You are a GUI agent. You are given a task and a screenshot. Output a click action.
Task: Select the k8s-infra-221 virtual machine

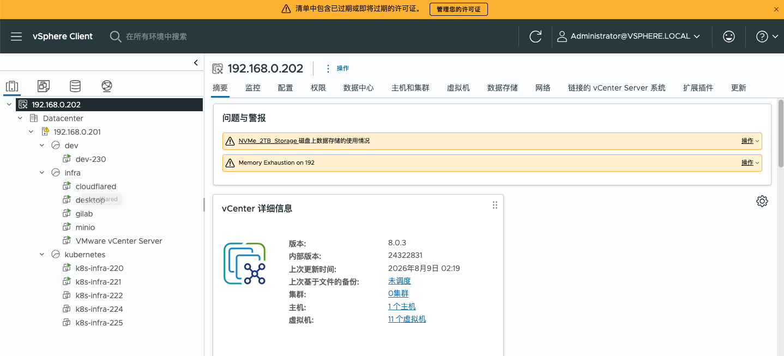click(x=98, y=282)
